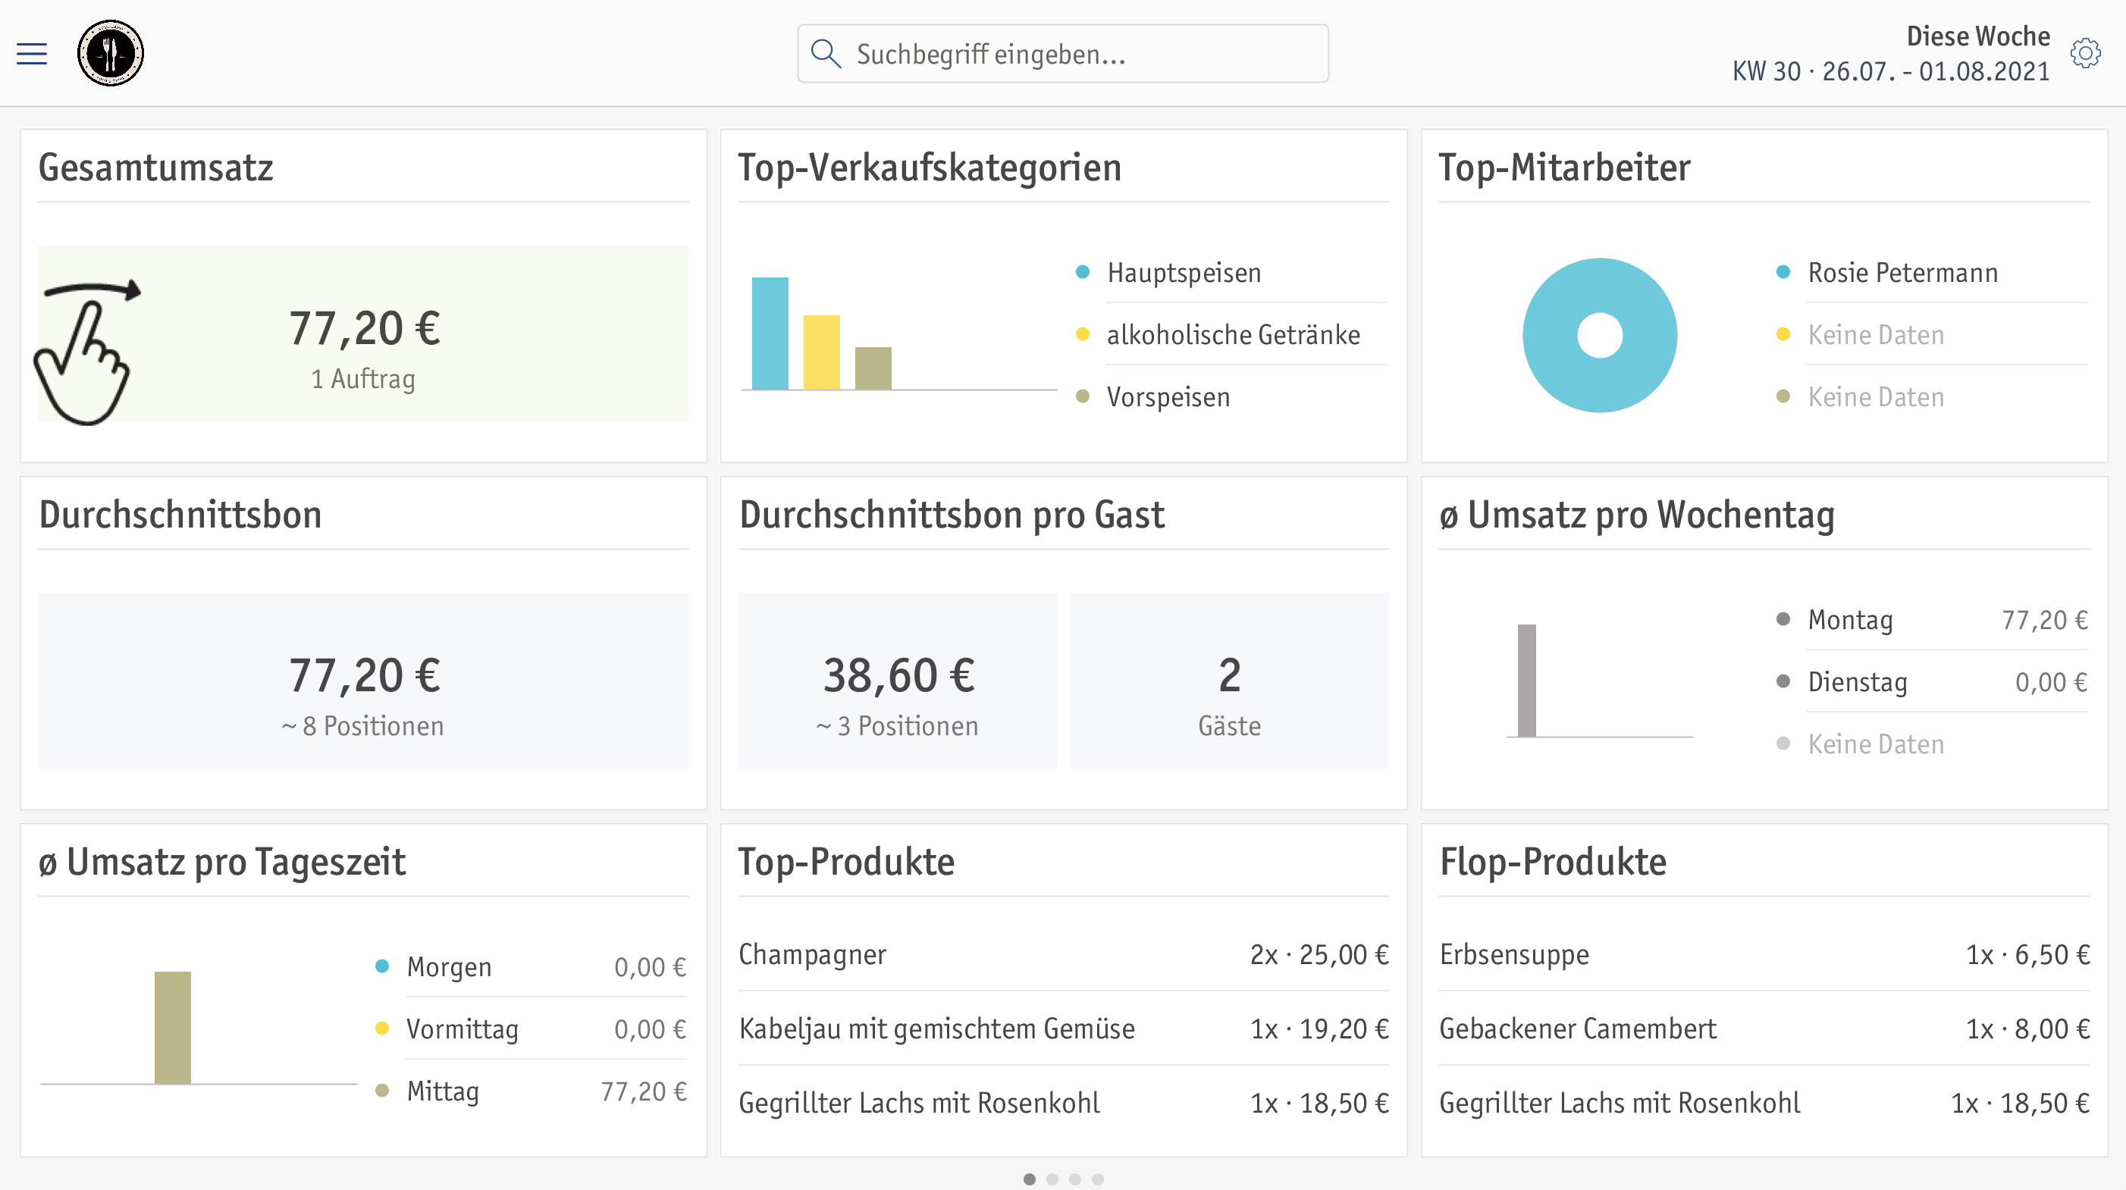Click the Top-Produkte card title
This screenshot has width=2126, height=1190.
(846, 862)
